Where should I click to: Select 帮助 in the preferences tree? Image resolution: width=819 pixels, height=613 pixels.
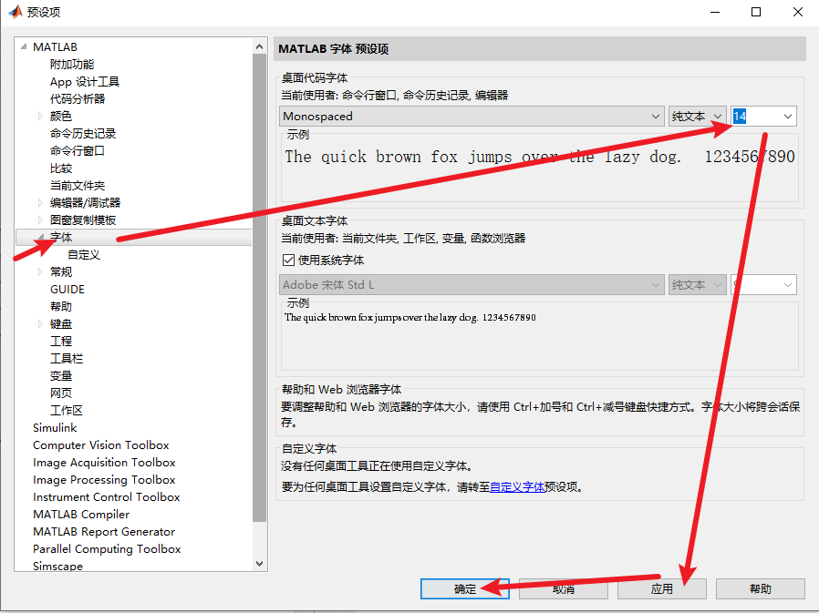[x=61, y=306]
